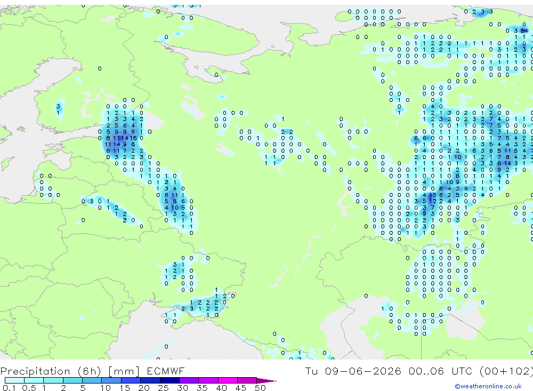The width and height of the screenshot is (533, 391).
Task: Click the above-50 arrow tip of legend
Action: pos(266,381)
